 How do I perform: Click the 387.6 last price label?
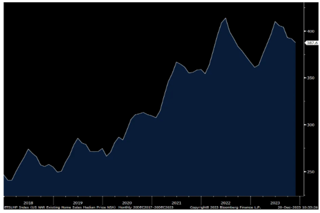(311, 43)
